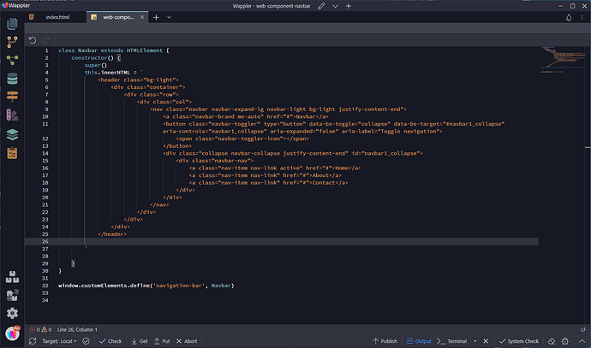The height and width of the screenshot is (348, 591).
Task: Click the LF line ending indicator
Action: [x=583, y=329]
